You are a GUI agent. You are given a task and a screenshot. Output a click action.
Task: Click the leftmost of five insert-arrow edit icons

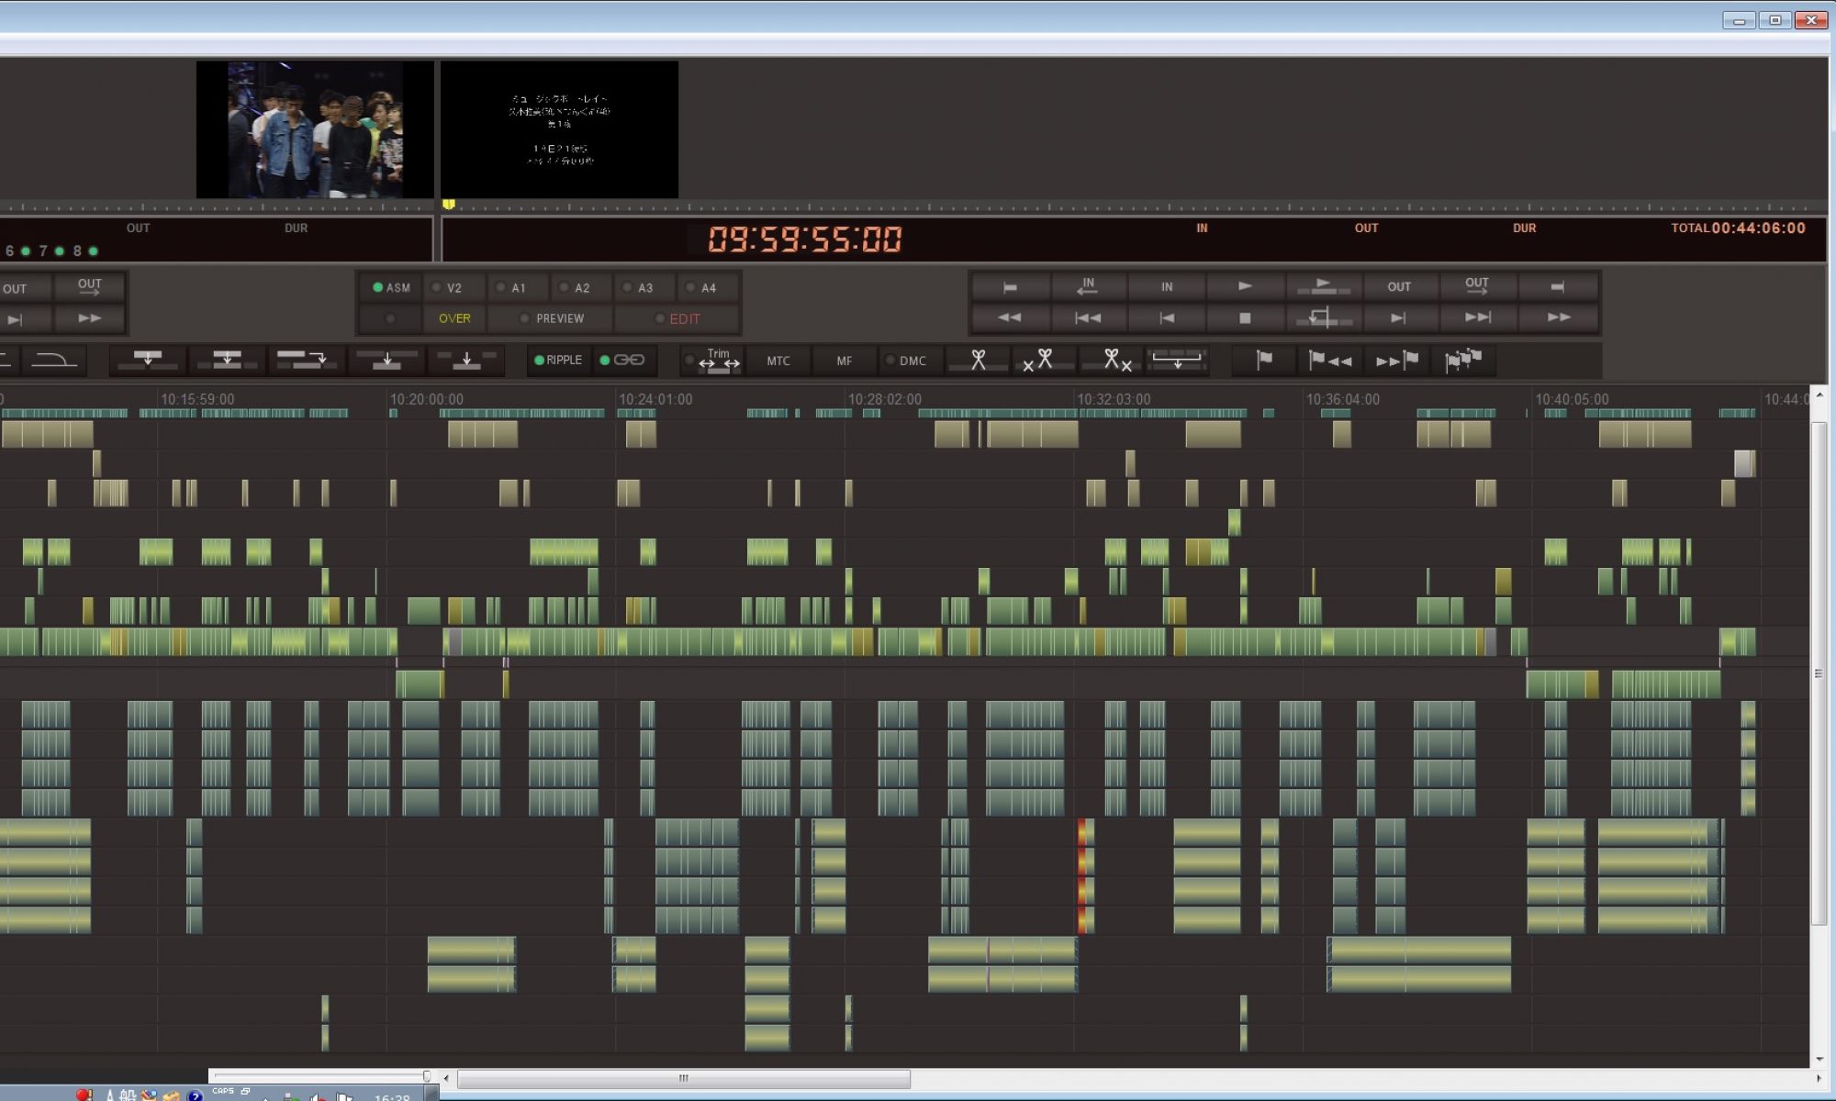point(148,360)
